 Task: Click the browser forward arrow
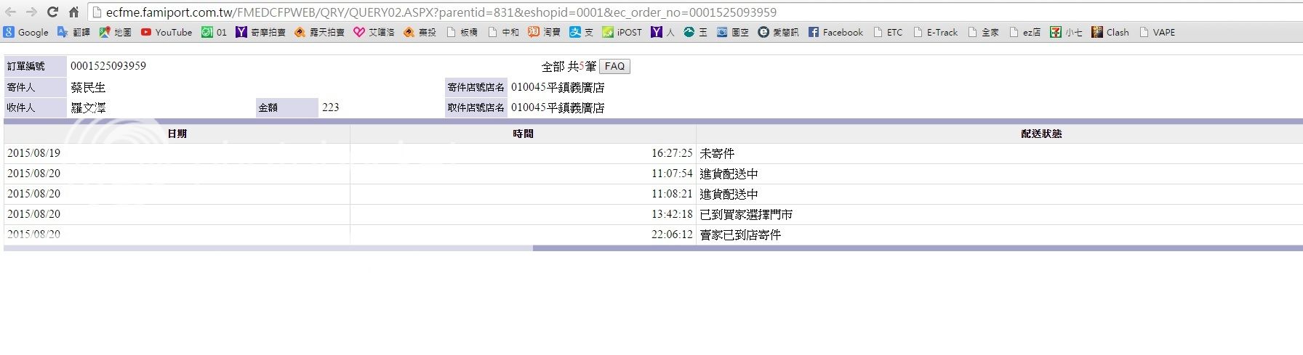click(x=31, y=12)
